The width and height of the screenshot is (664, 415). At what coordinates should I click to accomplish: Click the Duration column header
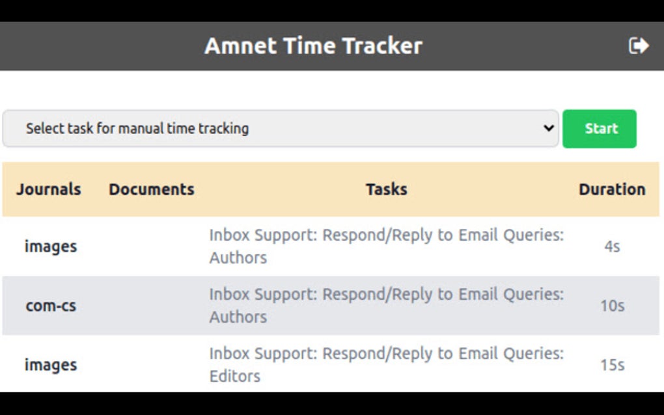[x=613, y=189]
